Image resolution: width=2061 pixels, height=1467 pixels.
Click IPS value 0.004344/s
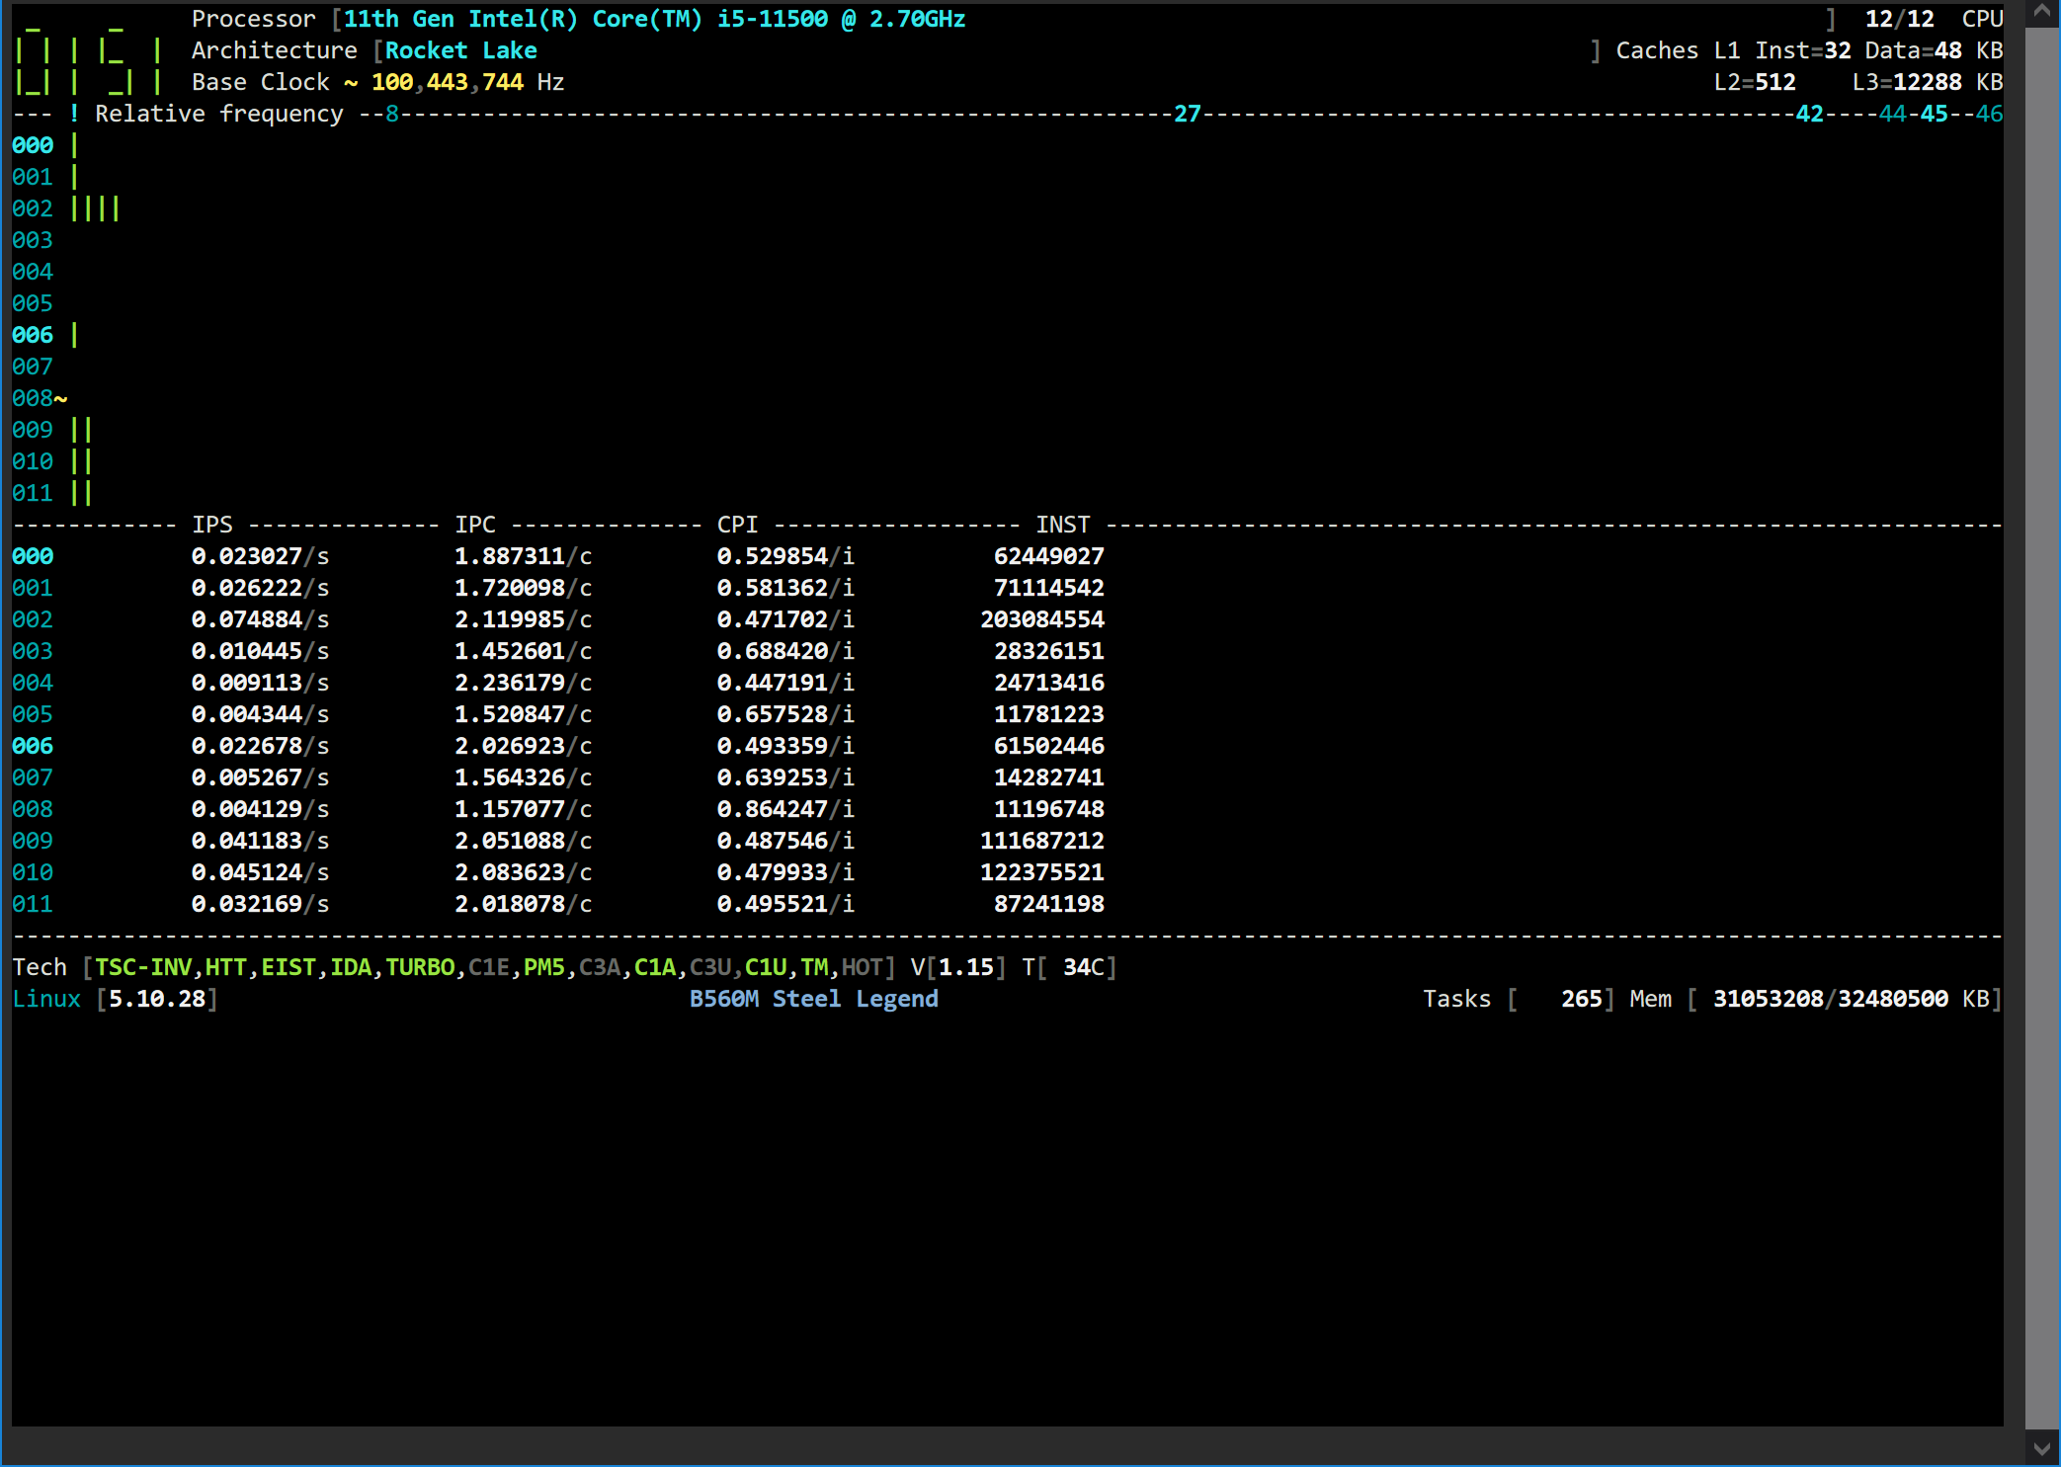(x=260, y=714)
